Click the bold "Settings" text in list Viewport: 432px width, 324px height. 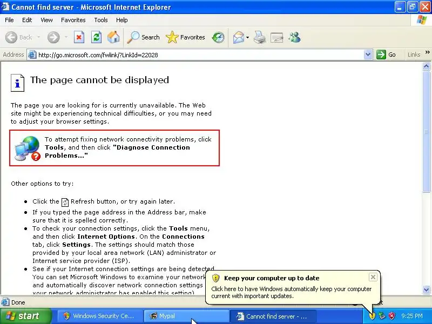[x=76, y=245]
